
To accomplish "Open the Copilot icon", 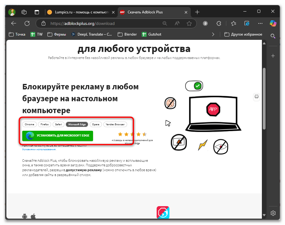I will coord(273,23).
